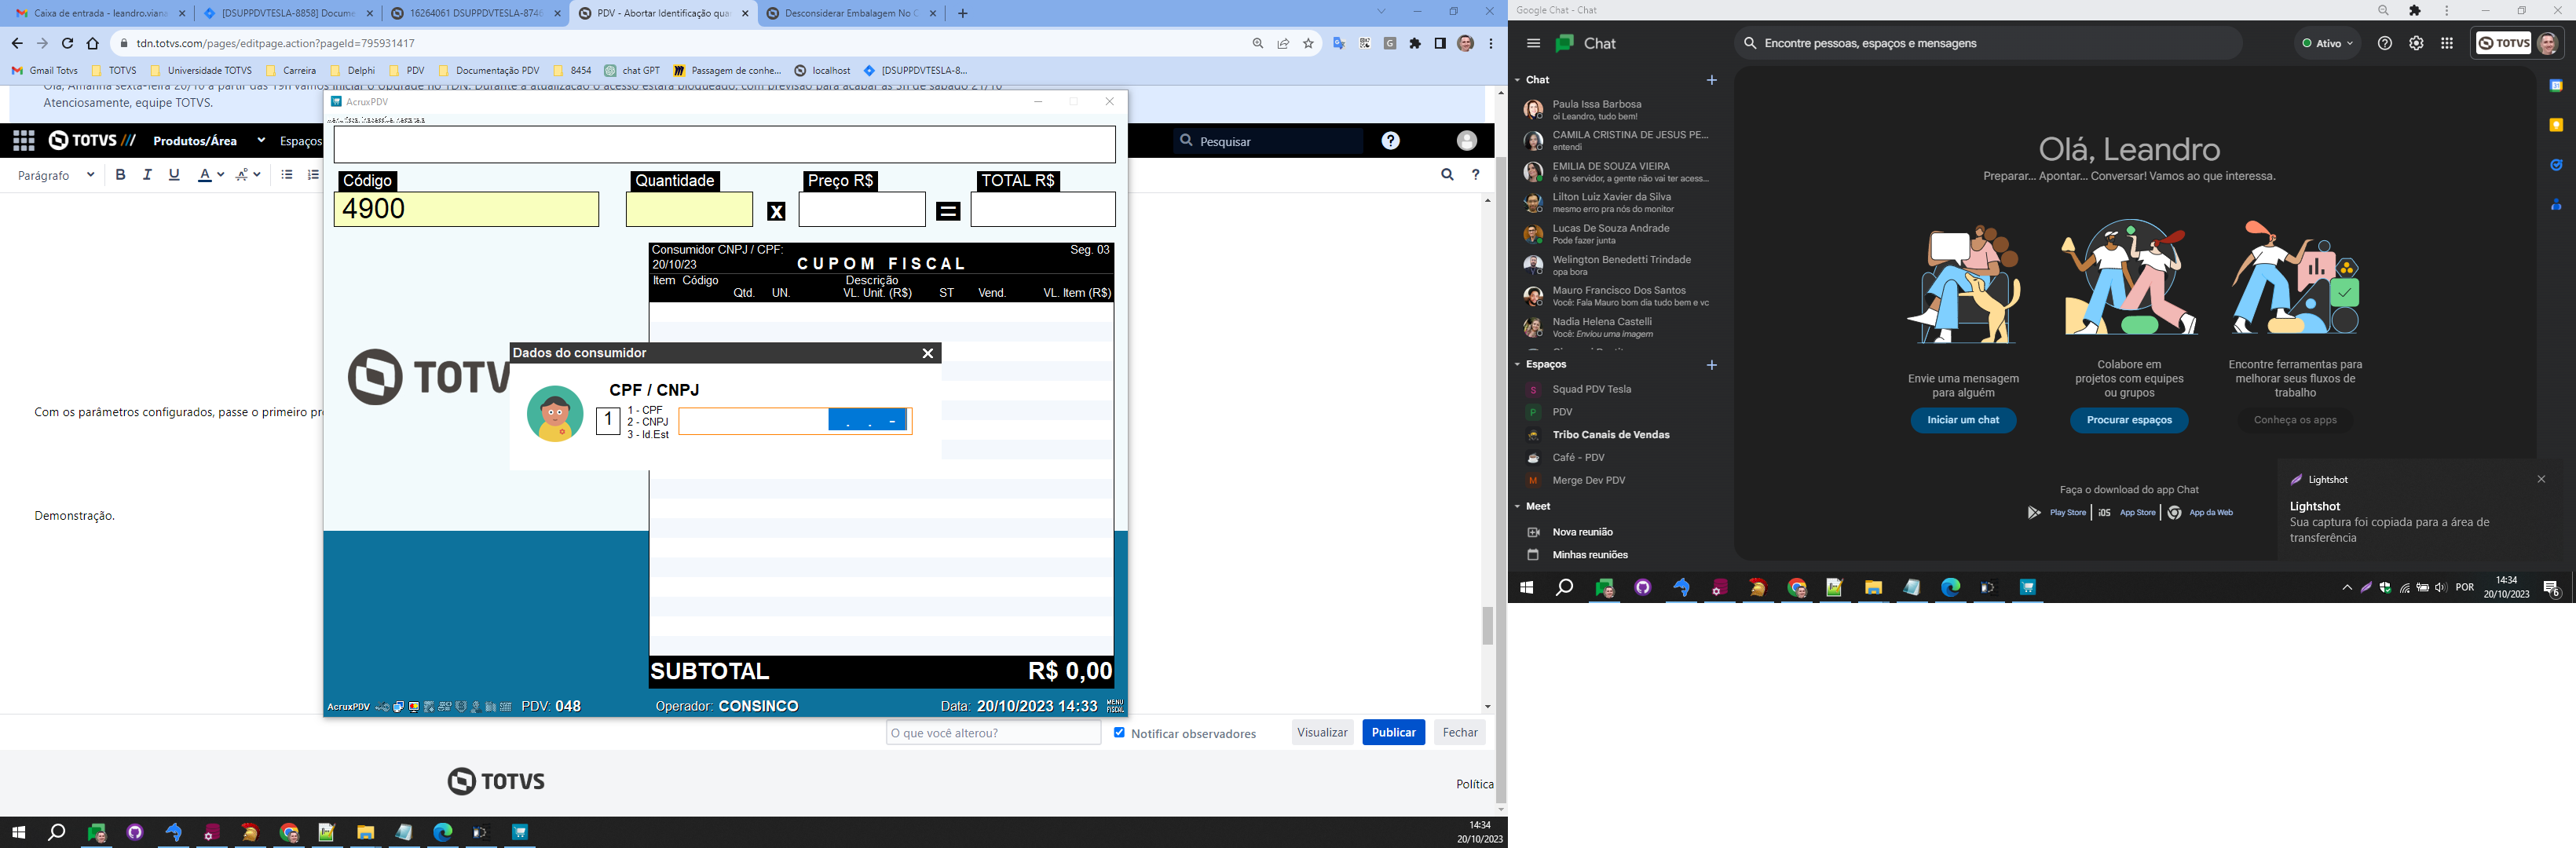Collapse the Chat section in sidebar
The width and height of the screenshot is (2576, 848).
point(1517,80)
